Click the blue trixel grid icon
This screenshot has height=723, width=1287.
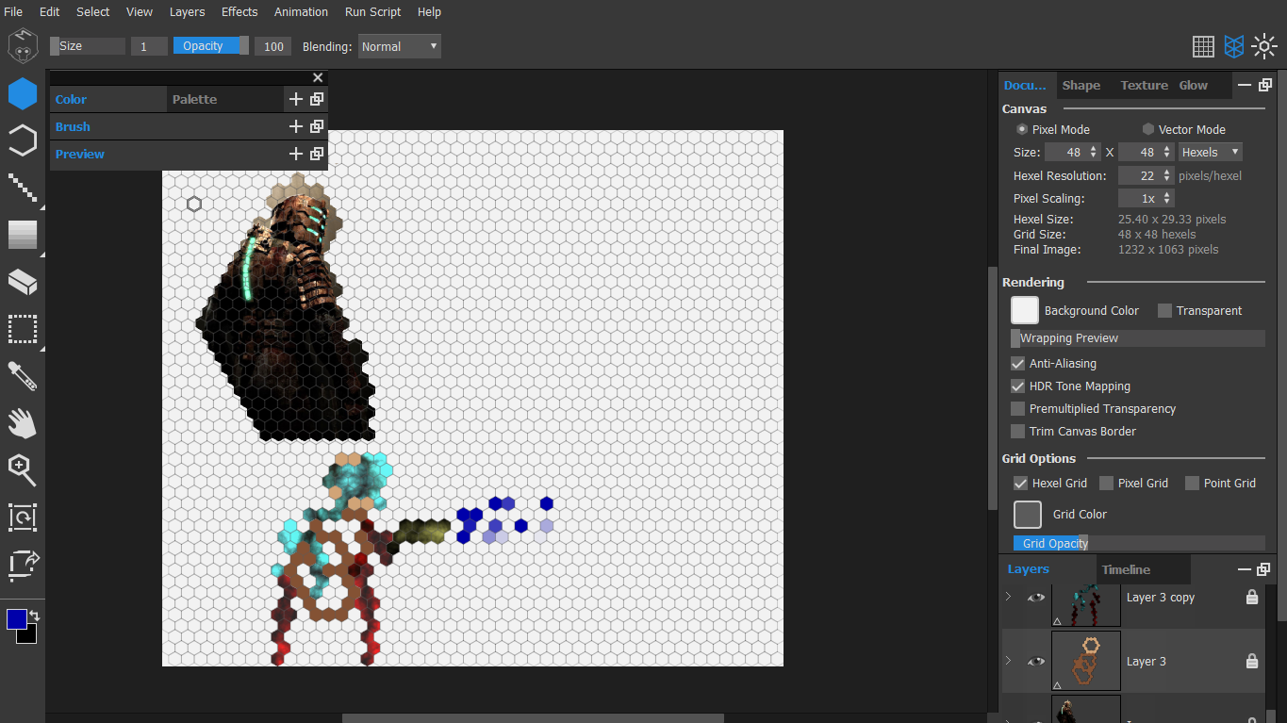1234,46
